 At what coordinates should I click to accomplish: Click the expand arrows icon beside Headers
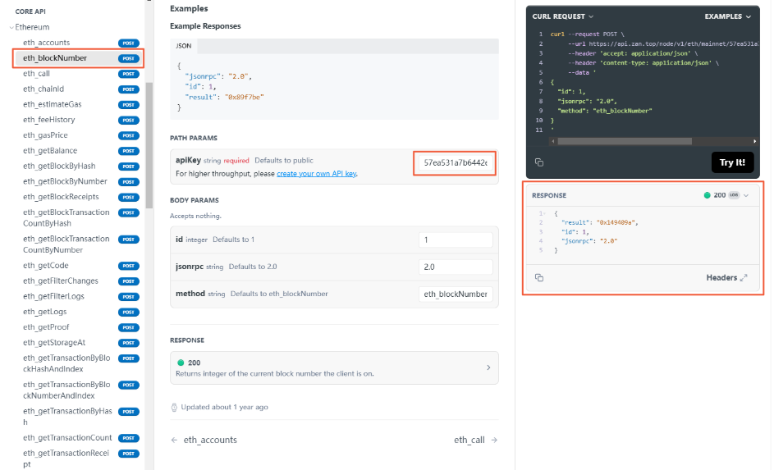coord(744,278)
